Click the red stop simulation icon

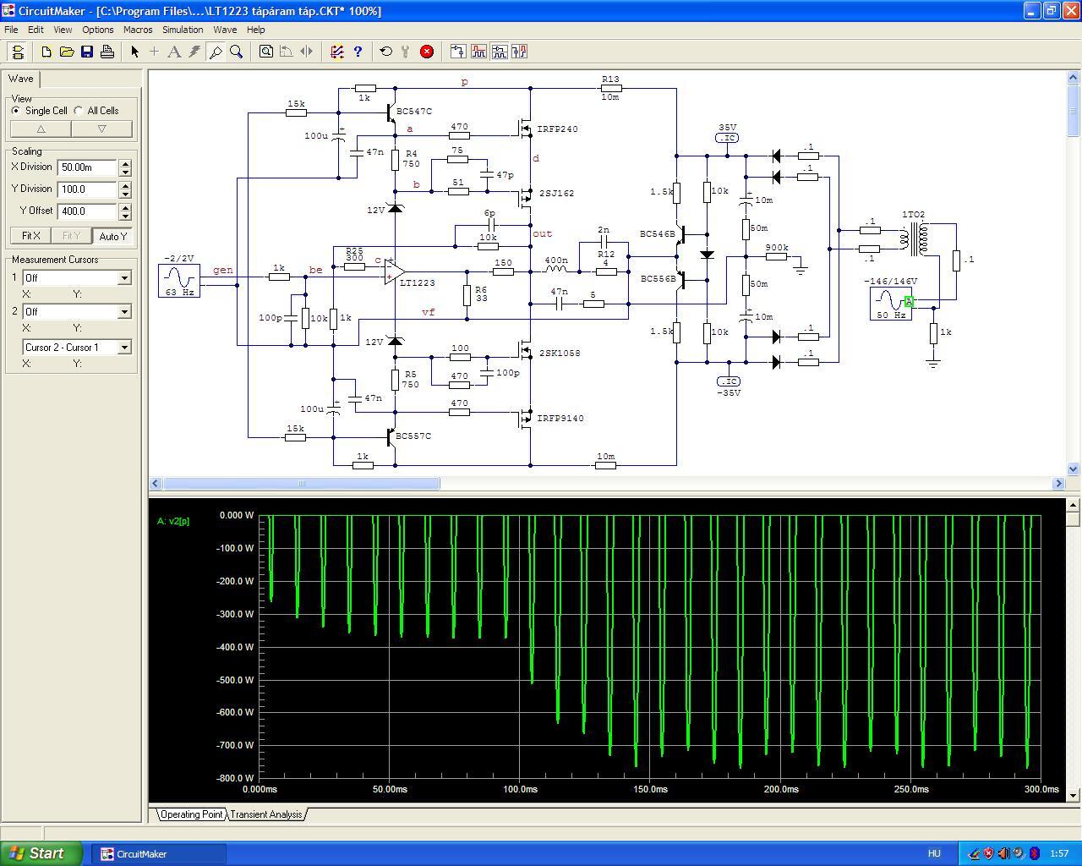(x=427, y=52)
